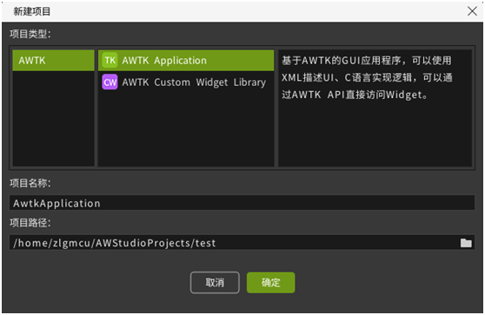The width and height of the screenshot is (485, 315).
Task: Click the description text about AWTK GUI应用程序
Action: (x=367, y=77)
